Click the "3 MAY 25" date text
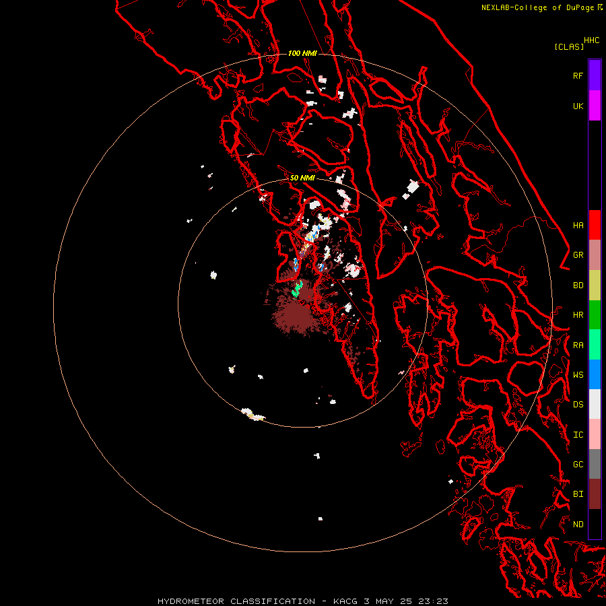 tap(388, 601)
